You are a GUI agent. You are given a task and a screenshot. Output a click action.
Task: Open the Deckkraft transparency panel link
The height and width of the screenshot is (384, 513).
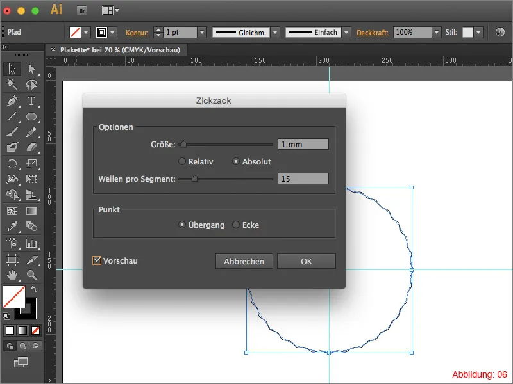pyautogui.click(x=373, y=33)
